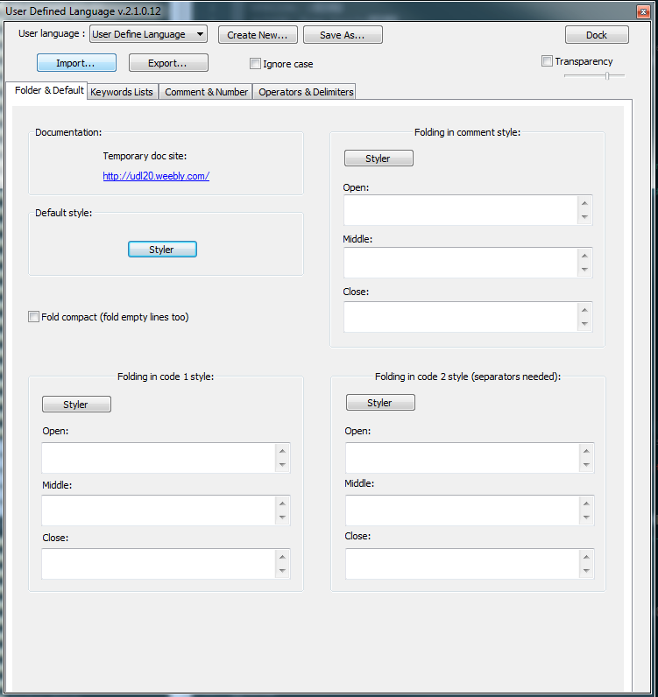This screenshot has height=697, width=658.
Task: Open the Operators & Delimiters tab
Action: 306,92
